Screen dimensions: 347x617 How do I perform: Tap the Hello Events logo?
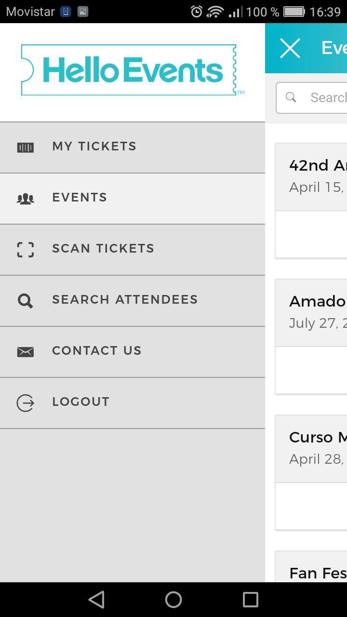(131, 70)
